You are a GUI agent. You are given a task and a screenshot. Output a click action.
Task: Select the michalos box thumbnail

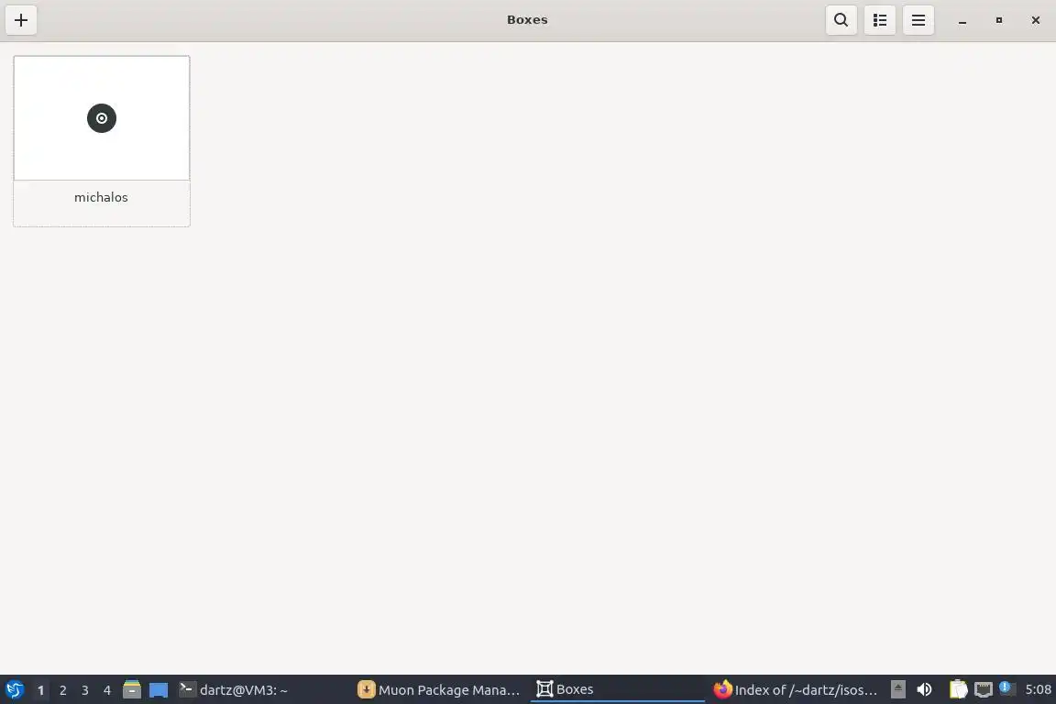coord(102,118)
